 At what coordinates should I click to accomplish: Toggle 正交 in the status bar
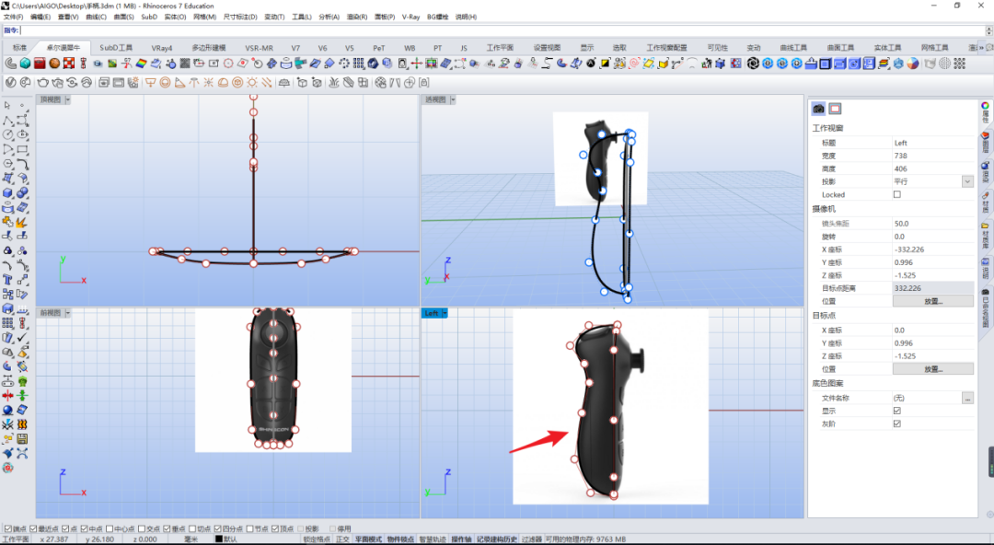[x=342, y=539]
